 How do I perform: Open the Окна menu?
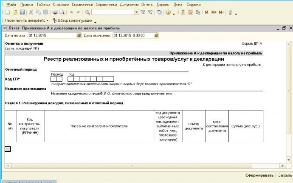[x=177, y=5]
